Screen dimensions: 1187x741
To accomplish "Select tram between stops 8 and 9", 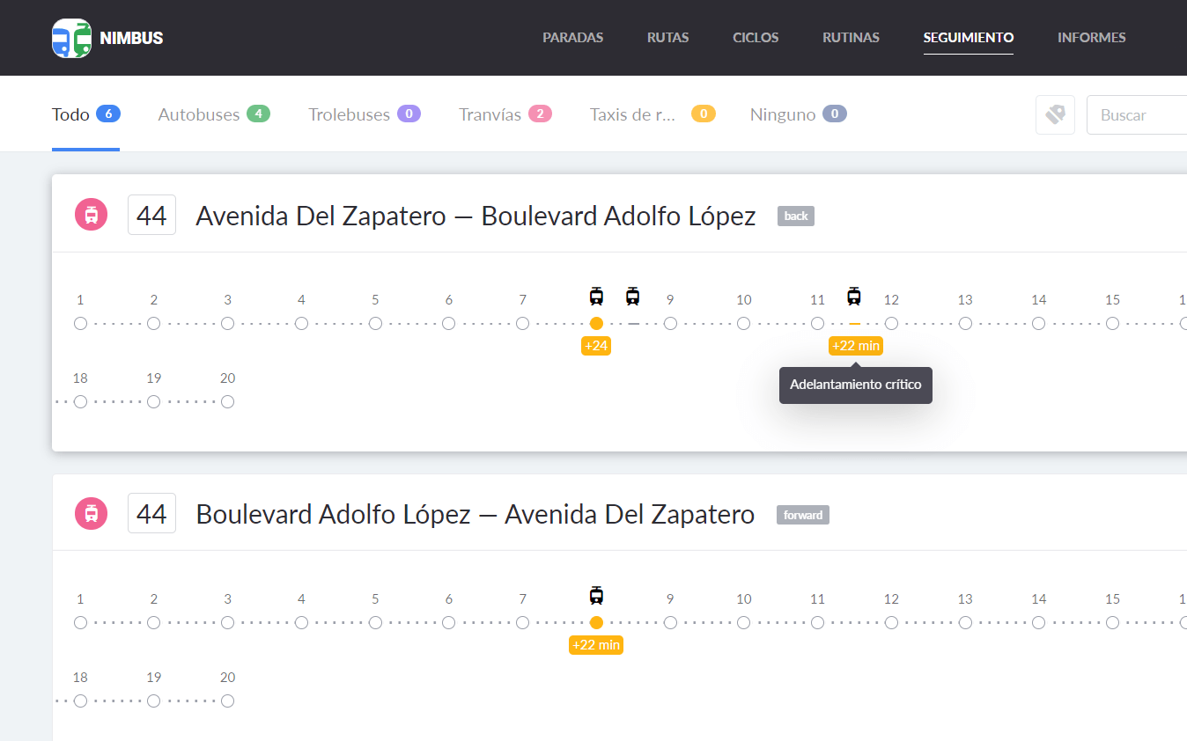I will click(632, 296).
